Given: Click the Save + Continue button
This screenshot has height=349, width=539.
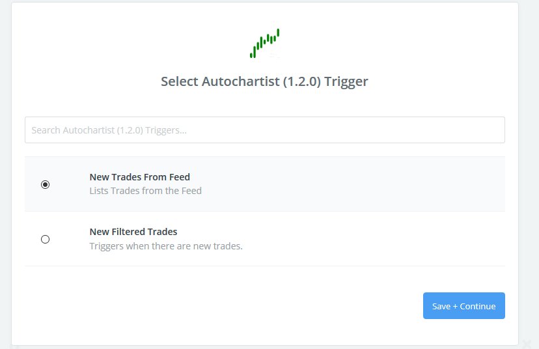Looking at the screenshot, I should click(463, 305).
